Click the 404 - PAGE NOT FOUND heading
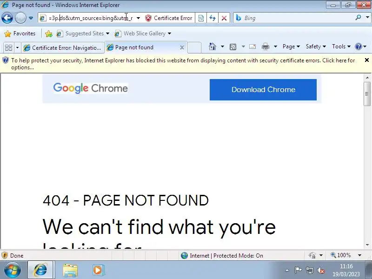The width and height of the screenshot is (372, 279). (x=126, y=200)
